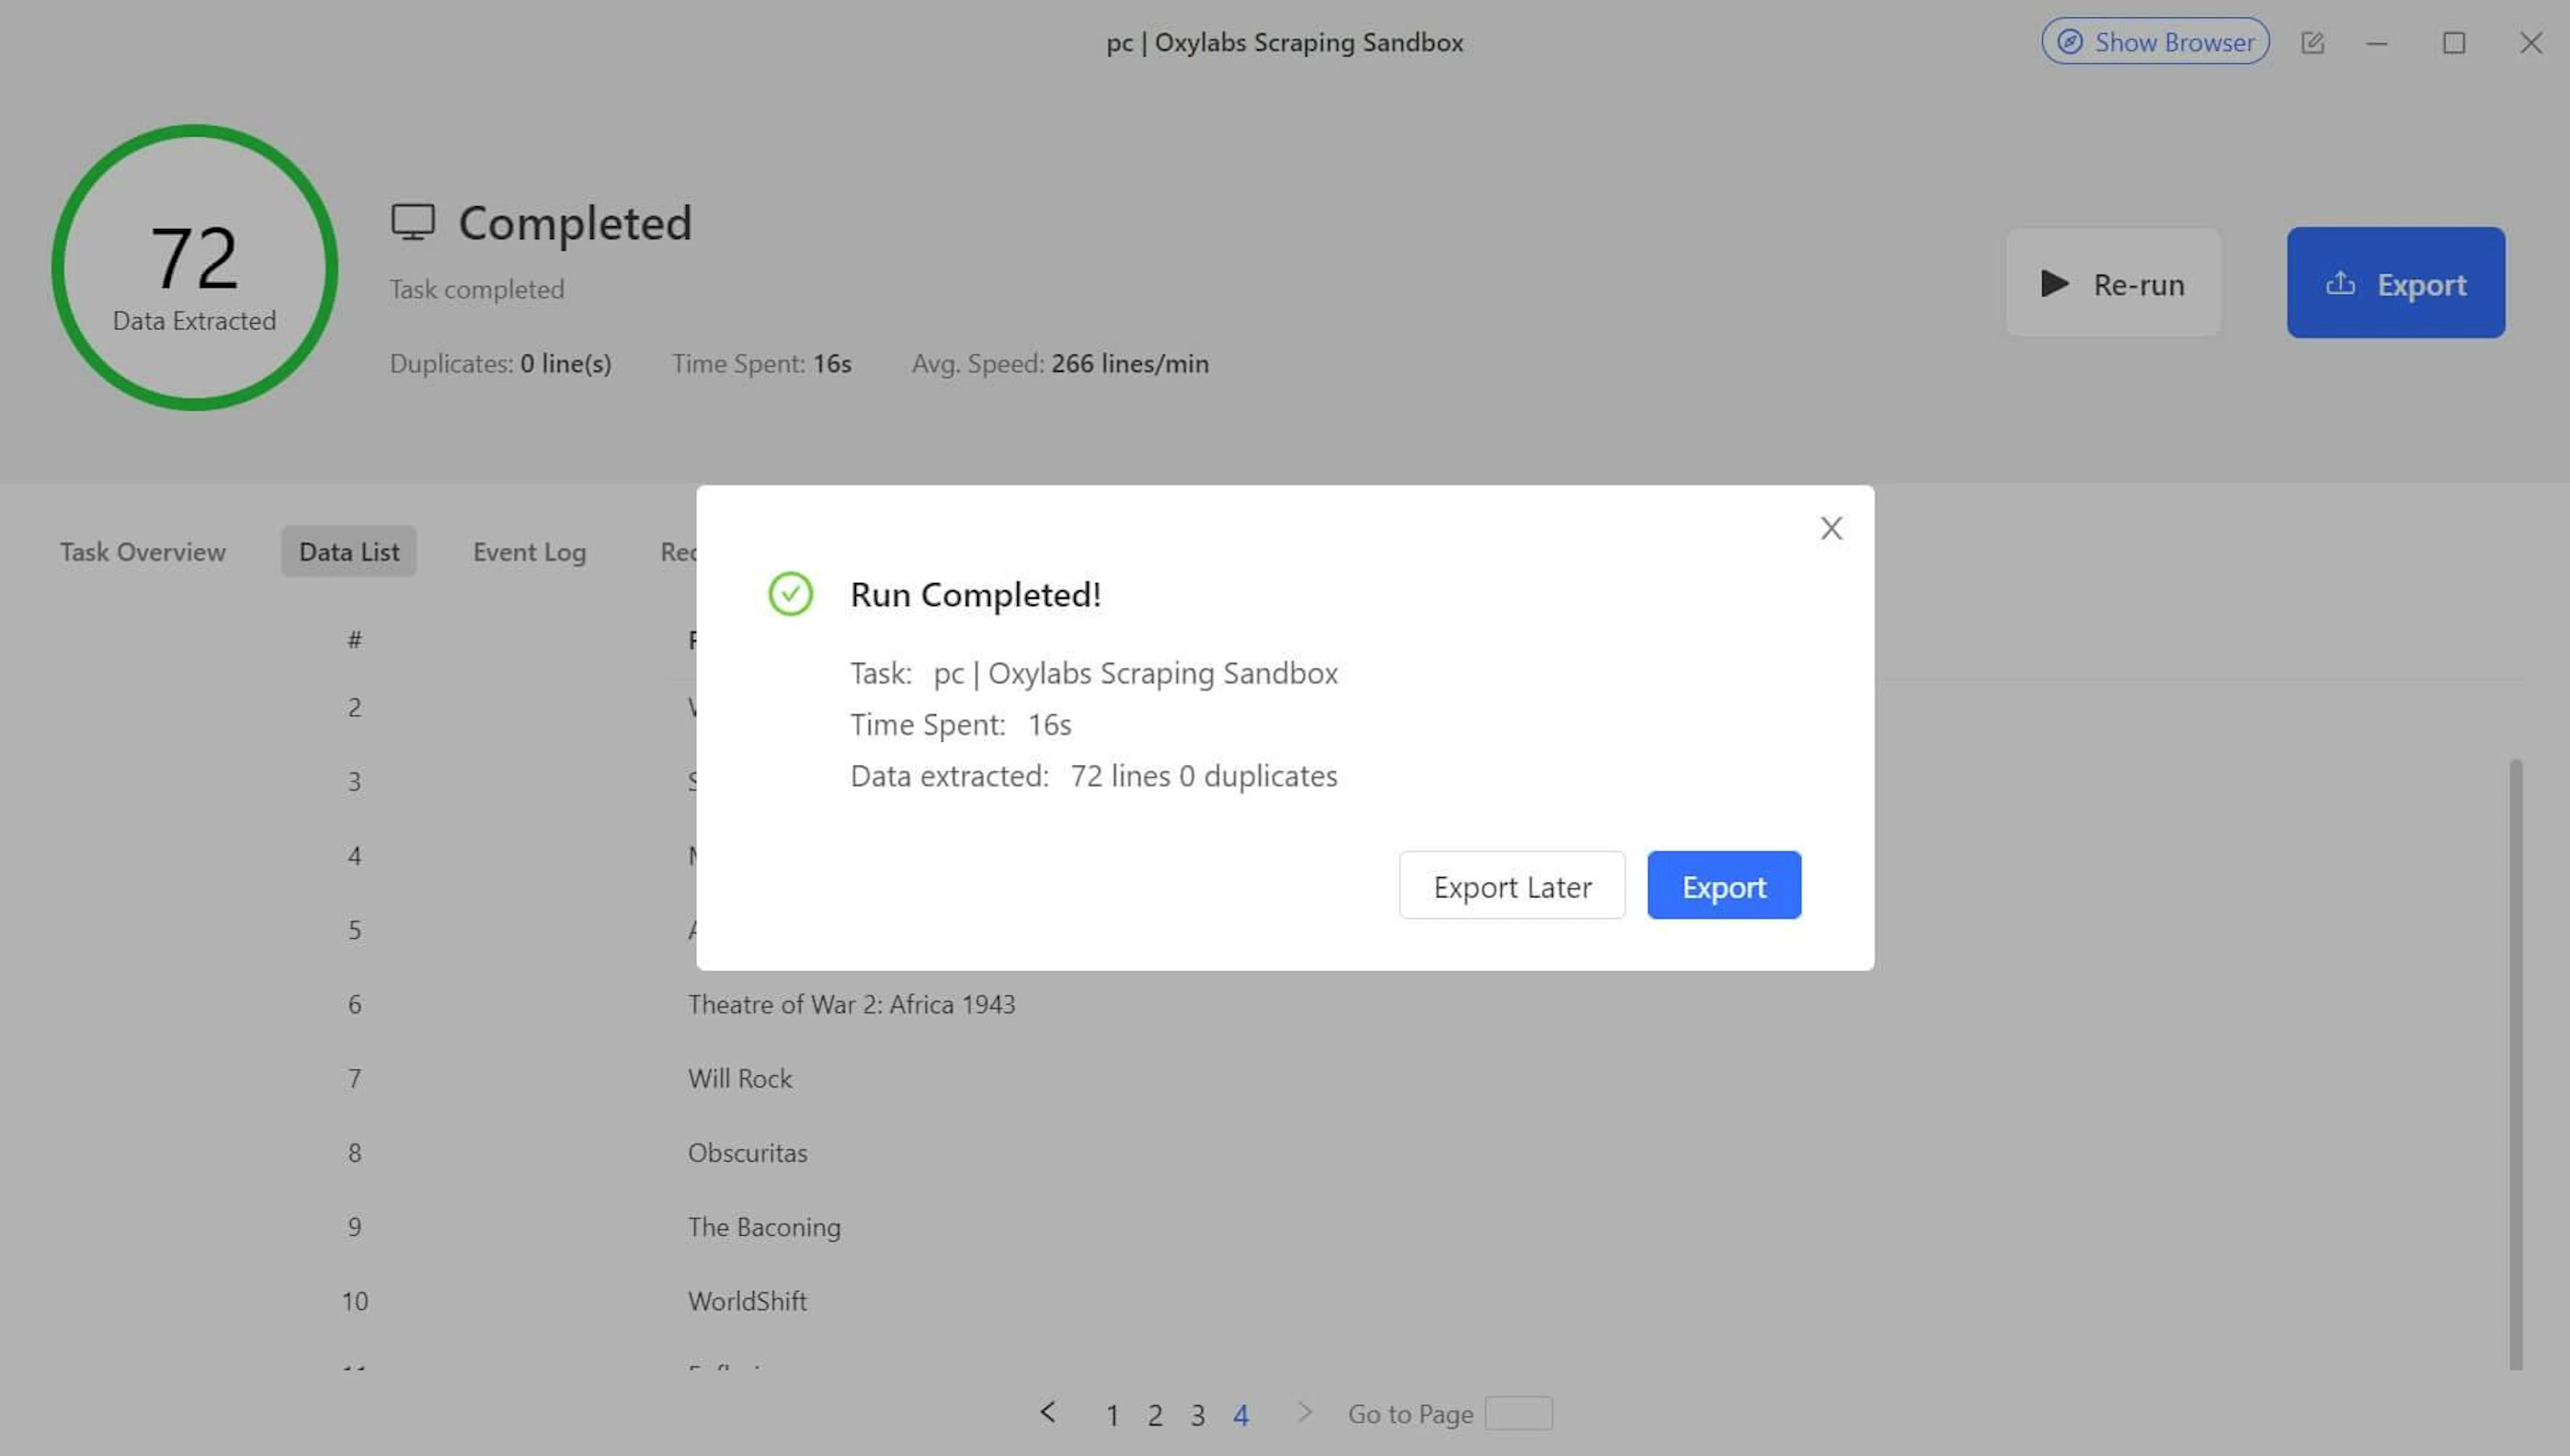Click the Export button in the header
This screenshot has width=2570, height=1456.
[2396, 284]
